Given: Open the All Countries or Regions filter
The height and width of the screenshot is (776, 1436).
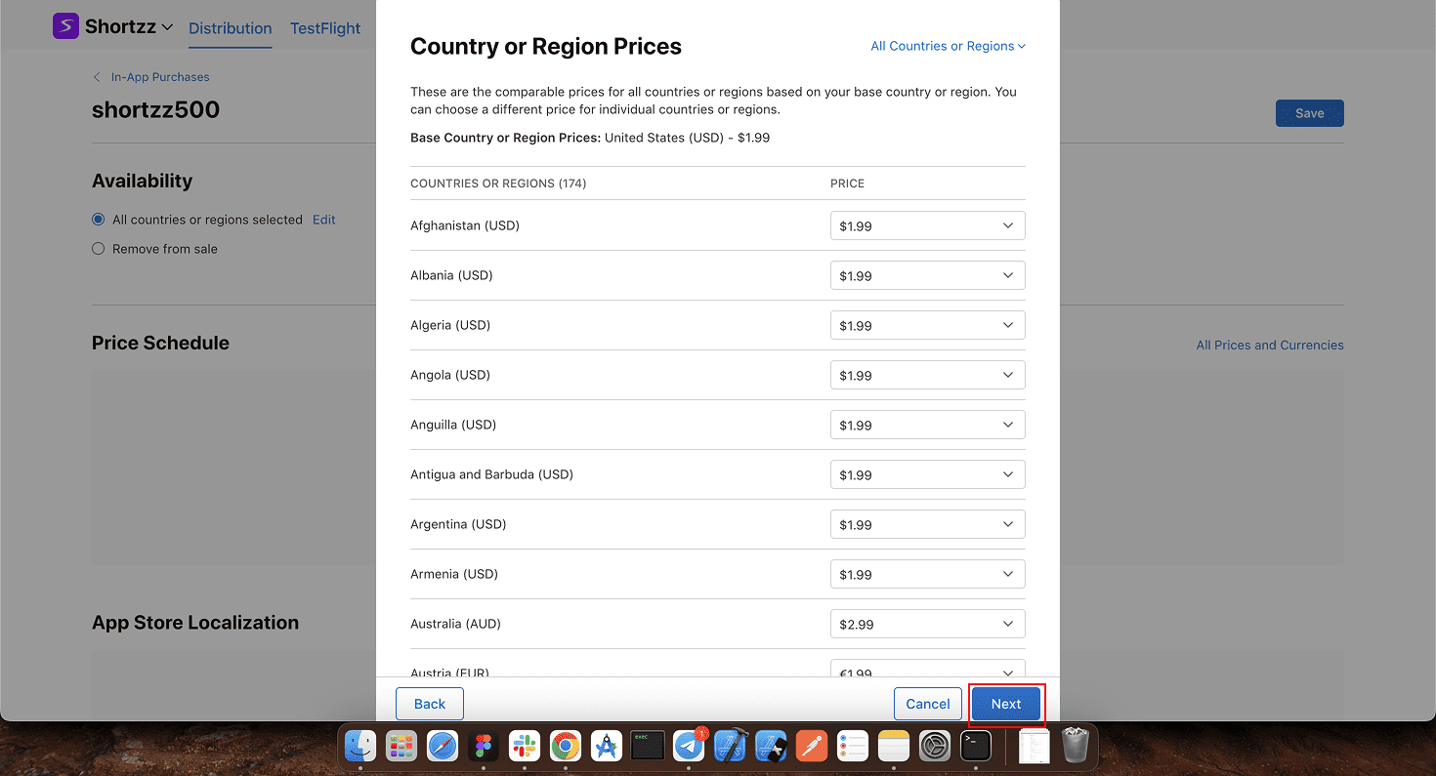Looking at the screenshot, I should pos(948,46).
